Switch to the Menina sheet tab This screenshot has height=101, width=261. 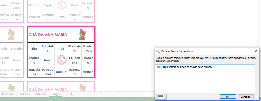[x=41, y=94]
